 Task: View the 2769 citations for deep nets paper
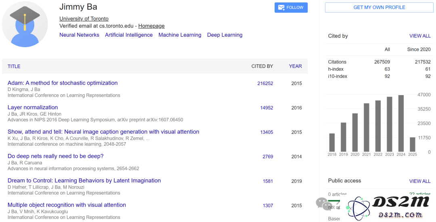click(268, 156)
